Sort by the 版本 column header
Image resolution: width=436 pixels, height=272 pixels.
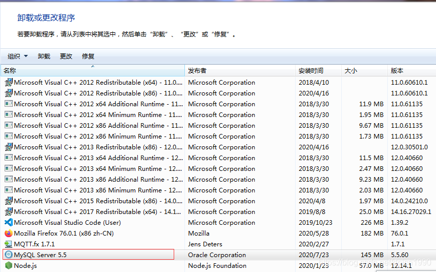point(412,70)
